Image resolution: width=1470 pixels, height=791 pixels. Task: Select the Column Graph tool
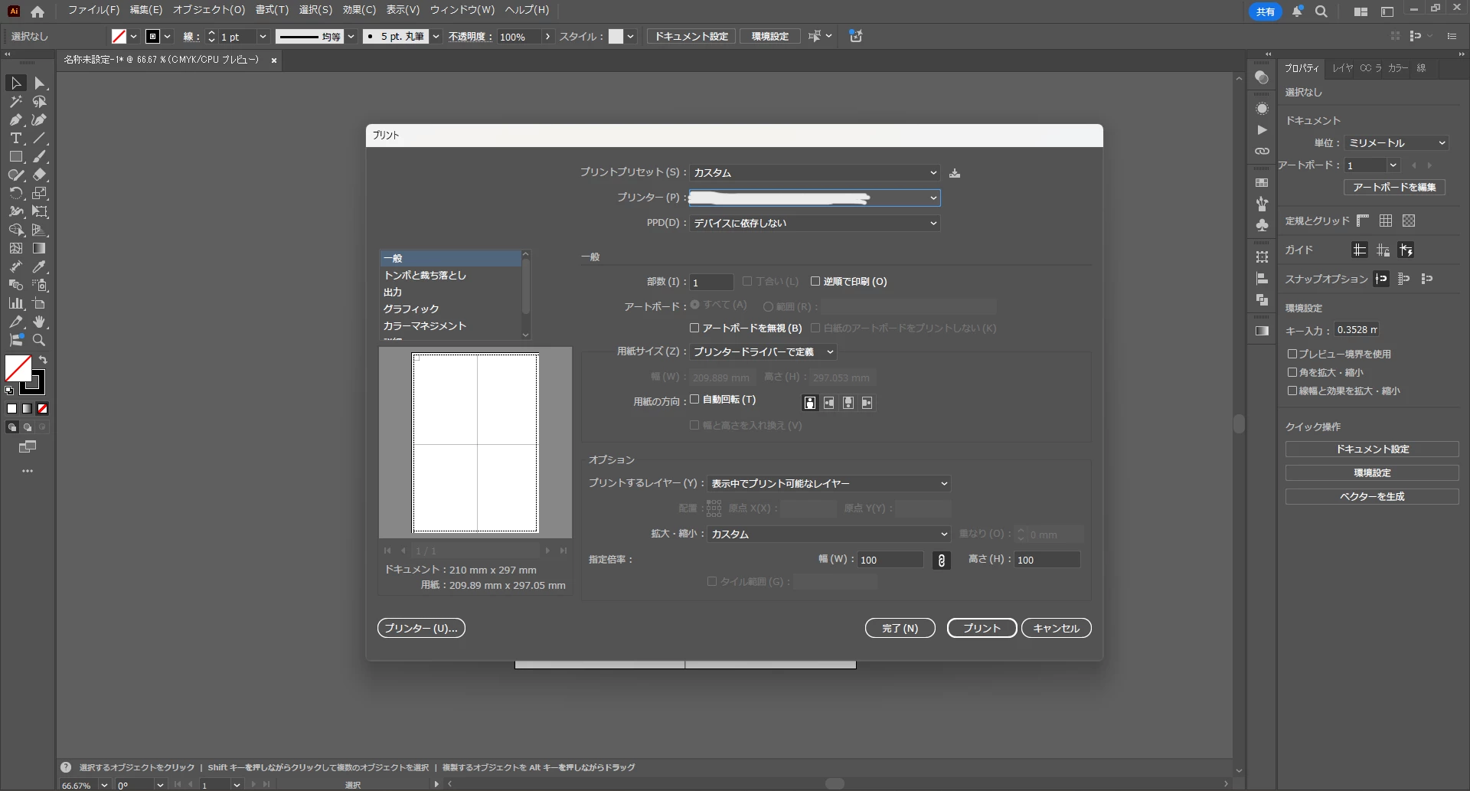(x=16, y=304)
